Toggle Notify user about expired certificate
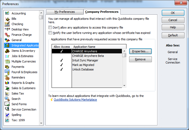 coord(50,33)
